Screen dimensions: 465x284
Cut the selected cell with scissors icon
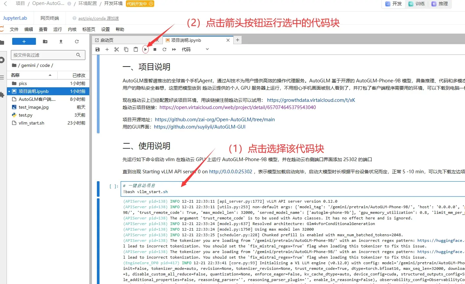(117, 49)
